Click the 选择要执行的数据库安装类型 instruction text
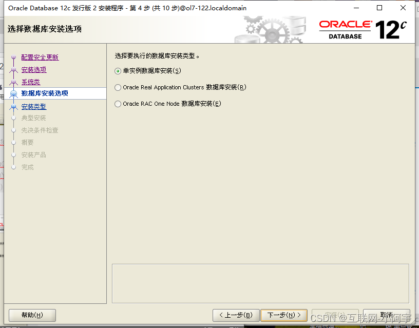 (x=157, y=56)
